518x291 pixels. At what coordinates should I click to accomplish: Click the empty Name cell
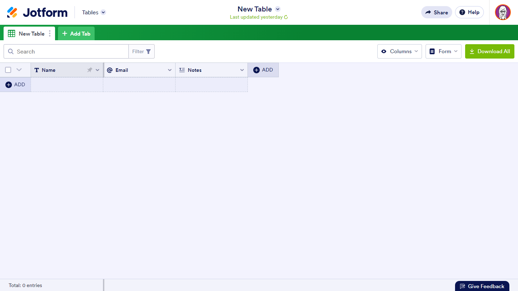point(67,84)
